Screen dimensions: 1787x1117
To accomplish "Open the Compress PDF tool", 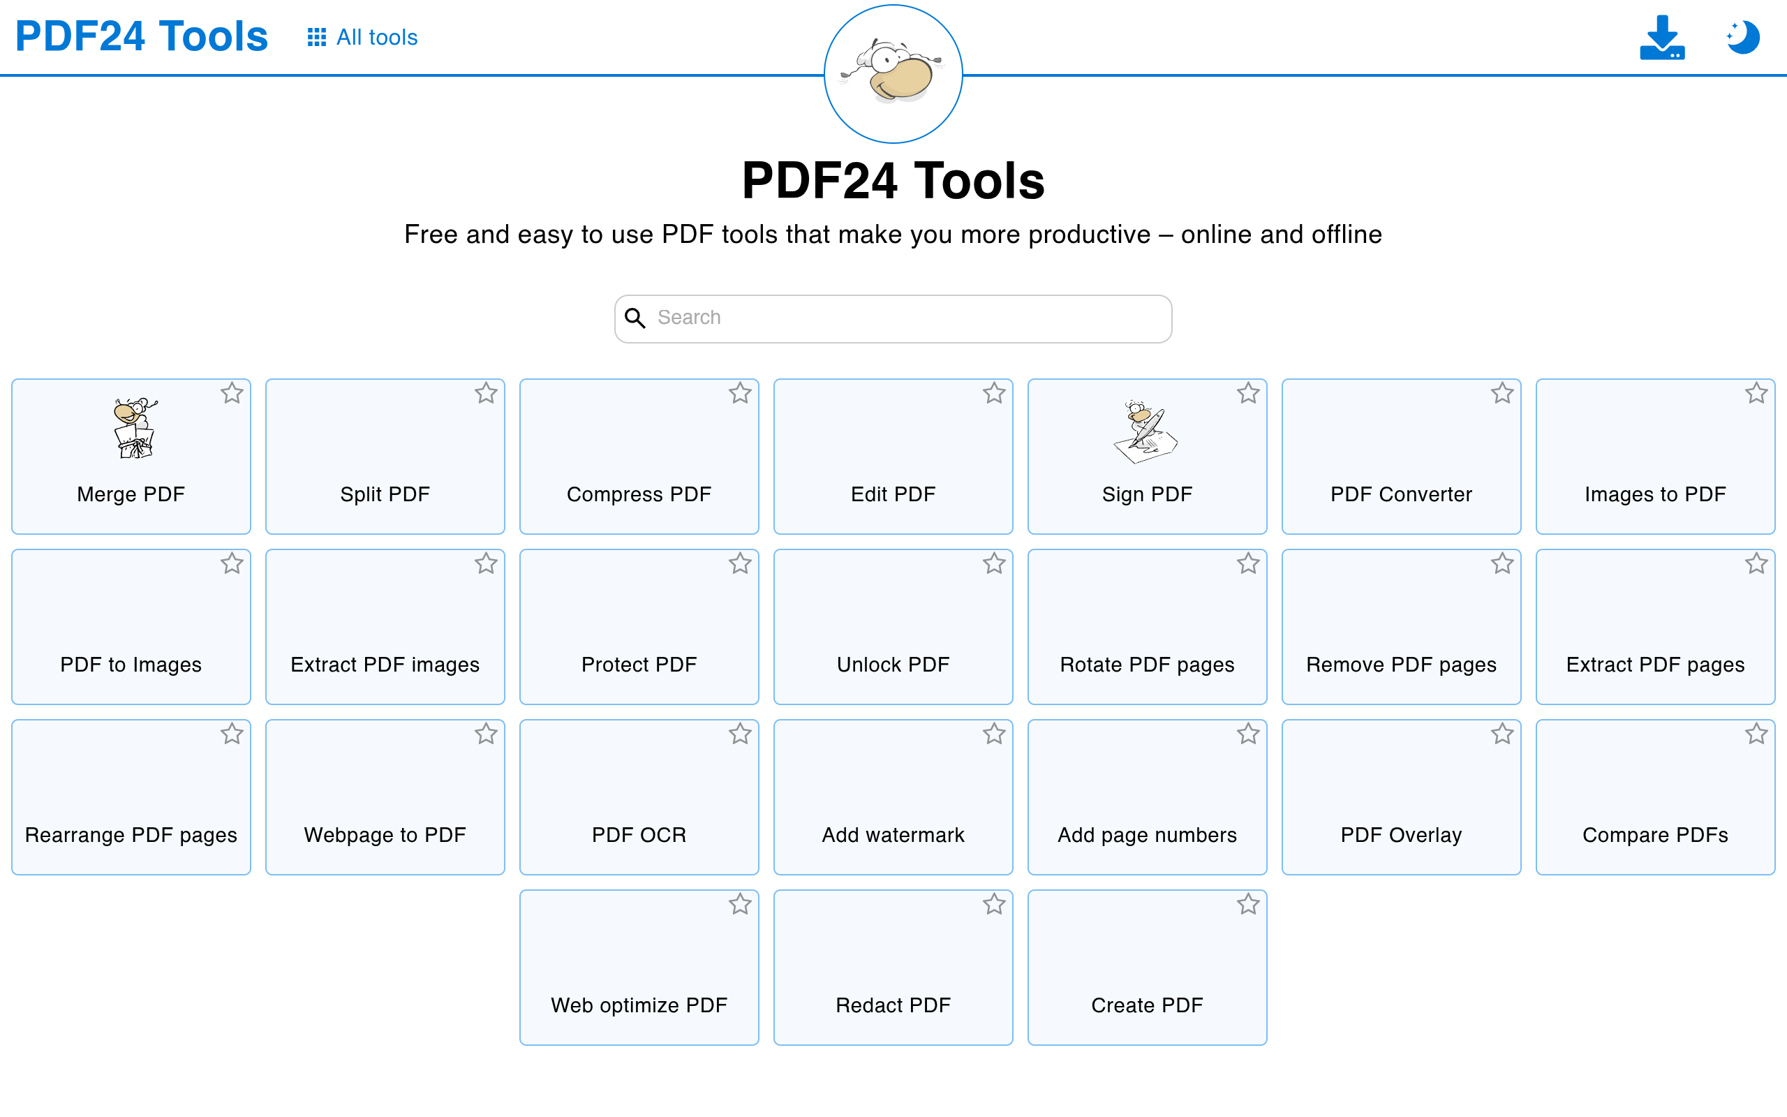I will click(x=639, y=457).
